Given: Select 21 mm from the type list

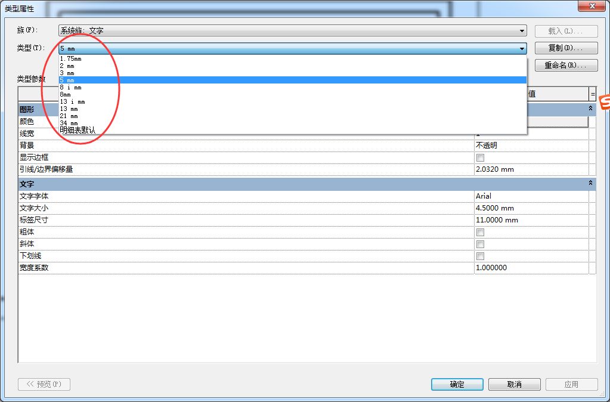Looking at the screenshot, I should coord(293,116).
